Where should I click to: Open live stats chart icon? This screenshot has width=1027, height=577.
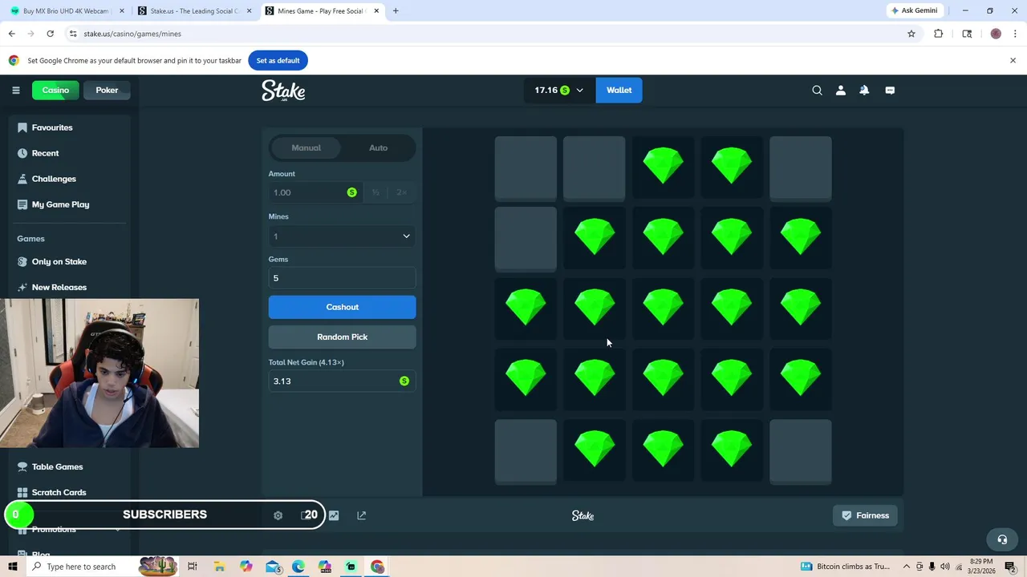click(x=334, y=515)
